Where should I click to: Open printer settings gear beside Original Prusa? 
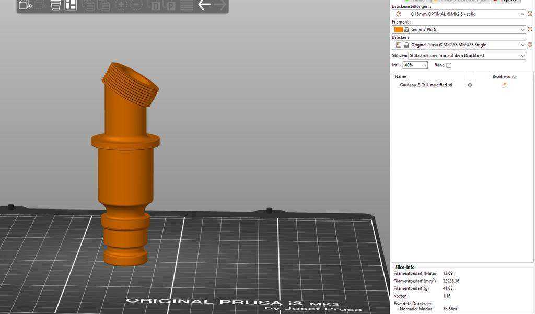coord(530,45)
